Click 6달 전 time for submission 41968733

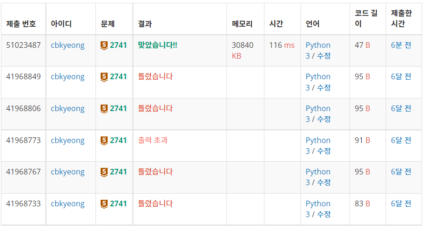pos(401,204)
